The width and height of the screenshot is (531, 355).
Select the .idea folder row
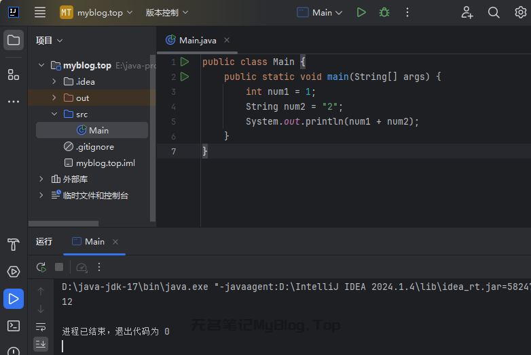pos(92,81)
